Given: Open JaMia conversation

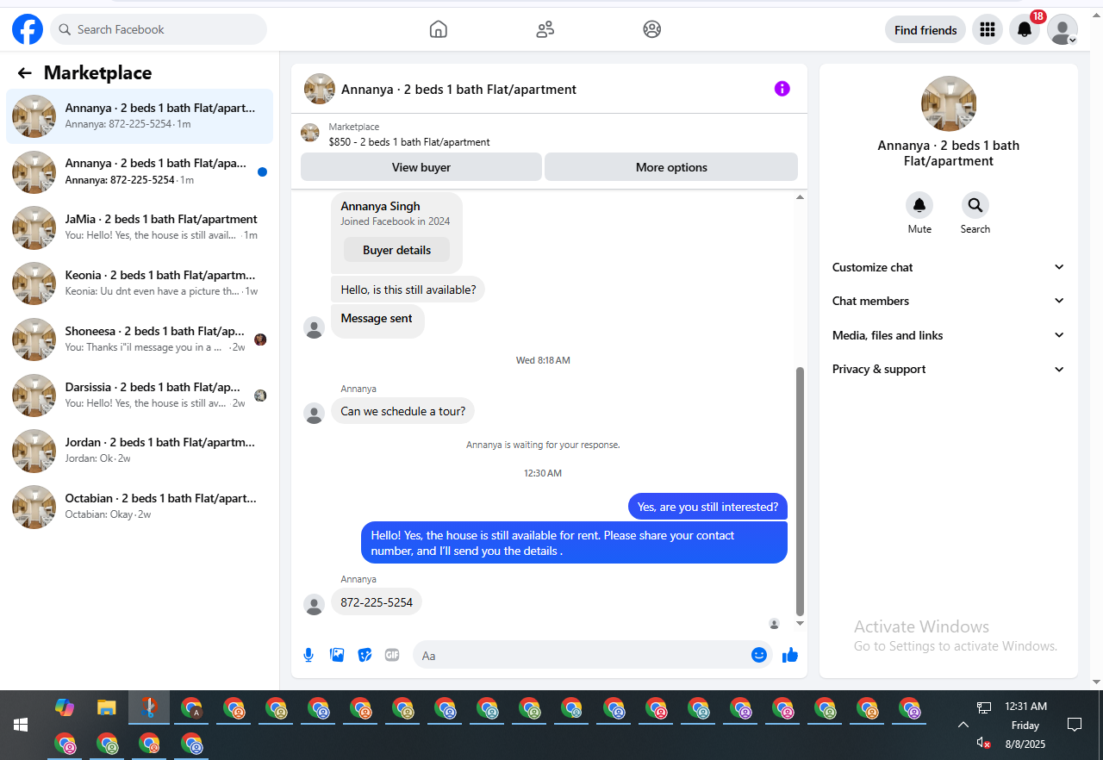Looking at the screenshot, I should click(140, 227).
